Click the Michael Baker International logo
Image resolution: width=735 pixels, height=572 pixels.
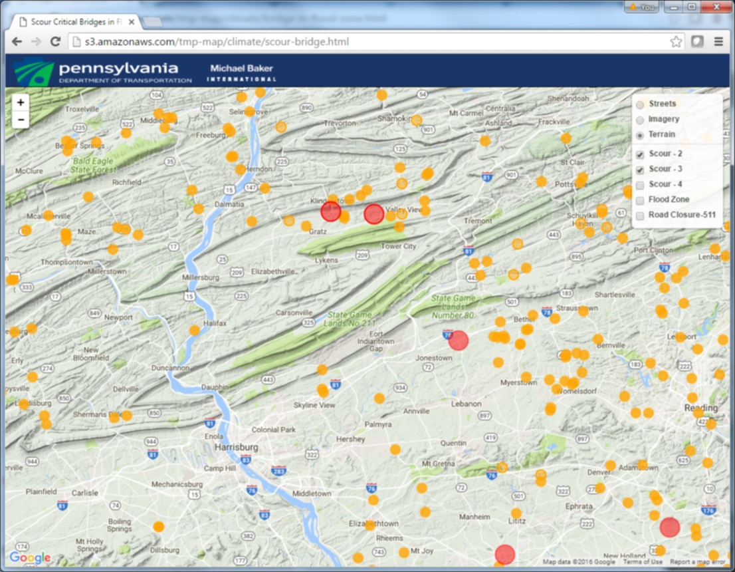coord(241,72)
